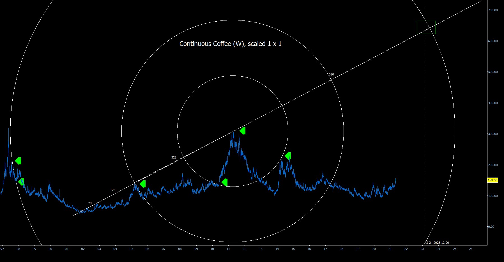
Task: Click the '29' trendline label
Action: (x=90, y=203)
